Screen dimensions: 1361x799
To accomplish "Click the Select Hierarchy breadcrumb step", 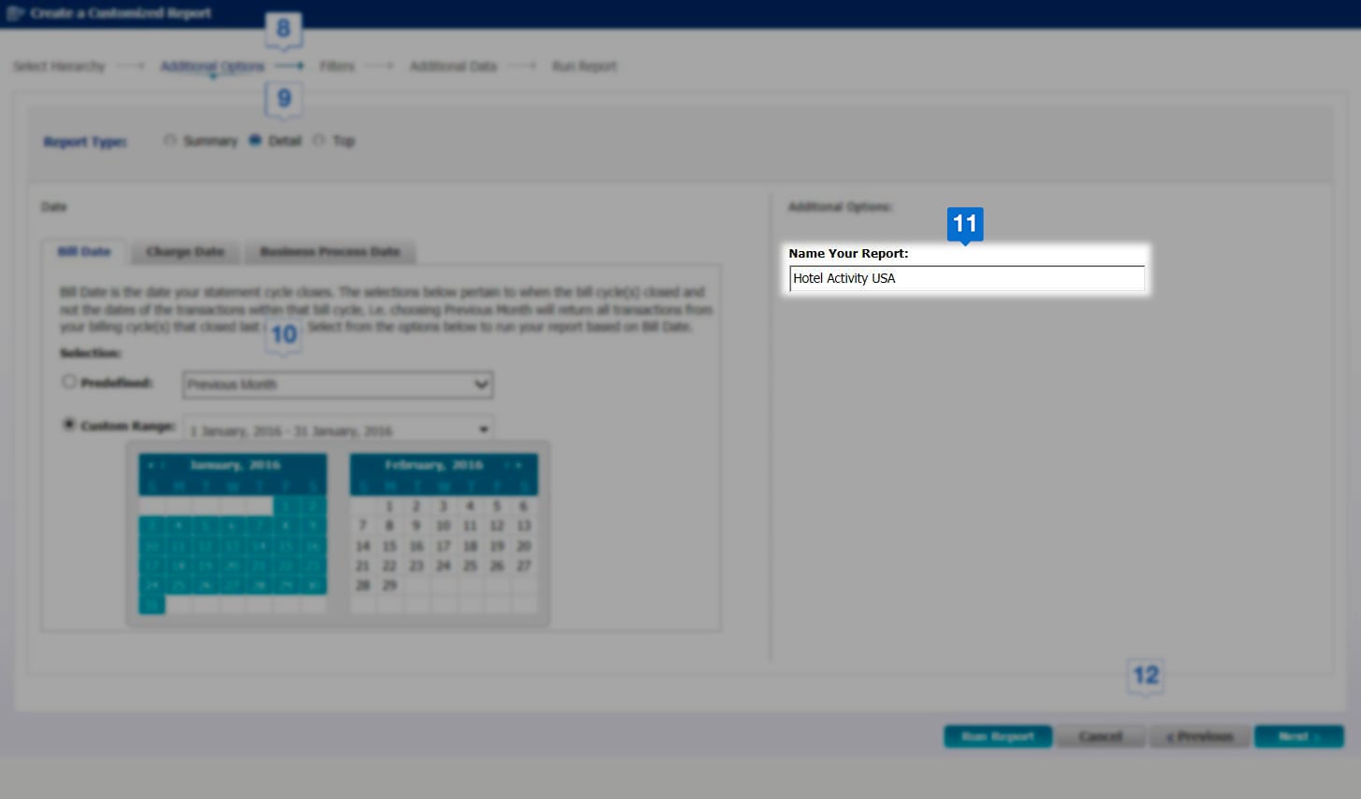I will [x=59, y=65].
